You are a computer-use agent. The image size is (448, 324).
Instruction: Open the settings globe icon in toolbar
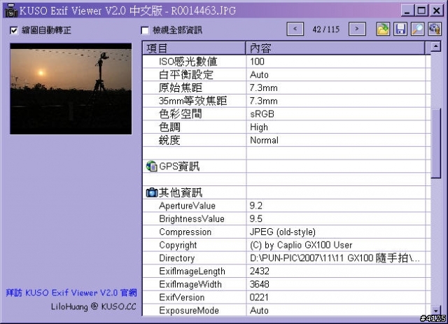(x=435, y=29)
